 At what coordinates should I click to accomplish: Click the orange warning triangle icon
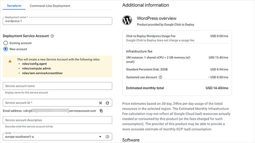click(x=10, y=61)
